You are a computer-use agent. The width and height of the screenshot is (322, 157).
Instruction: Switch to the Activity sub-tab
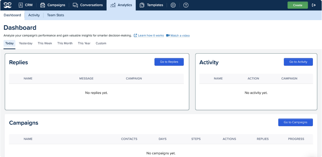click(34, 15)
